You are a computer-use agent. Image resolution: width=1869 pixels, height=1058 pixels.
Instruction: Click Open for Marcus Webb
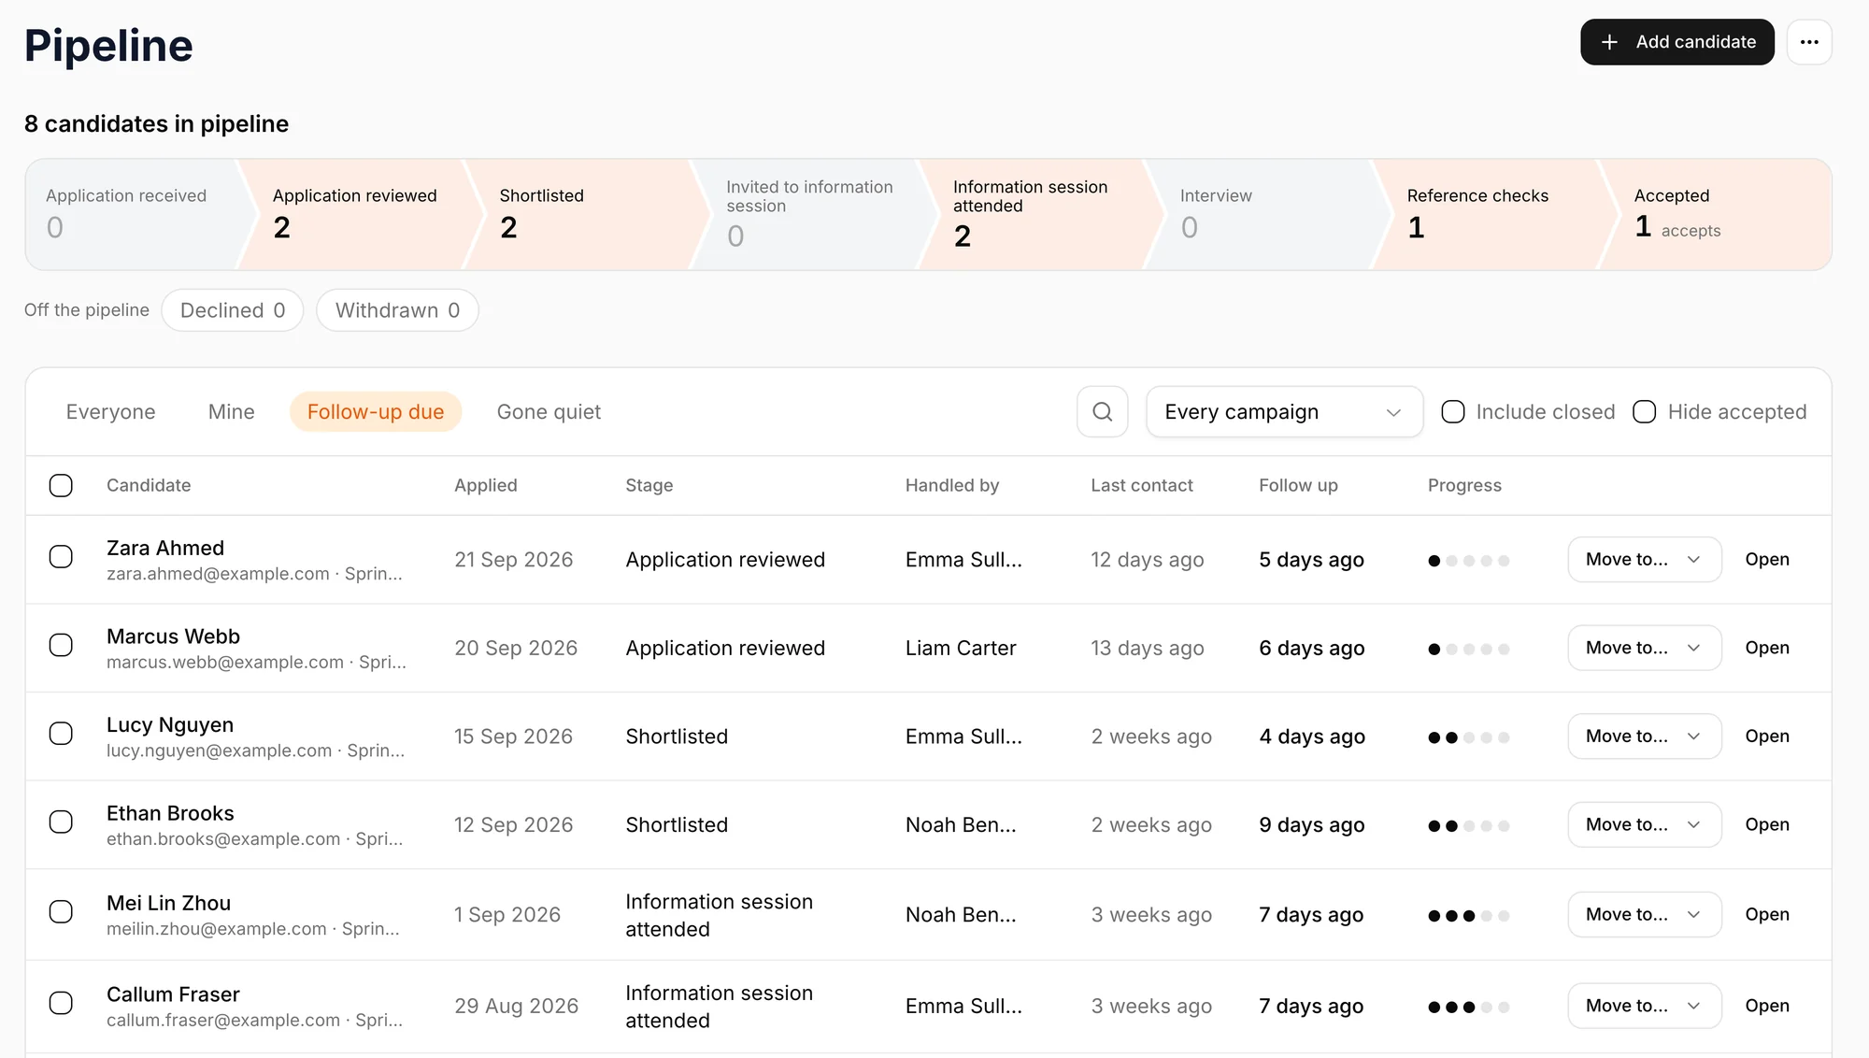tap(1767, 648)
